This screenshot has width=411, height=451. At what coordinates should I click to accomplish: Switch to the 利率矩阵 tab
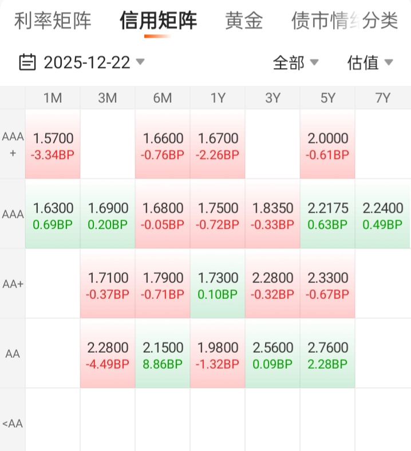[53, 21]
